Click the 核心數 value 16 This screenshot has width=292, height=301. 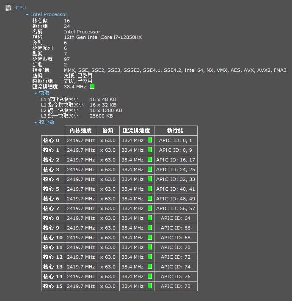[67, 21]
